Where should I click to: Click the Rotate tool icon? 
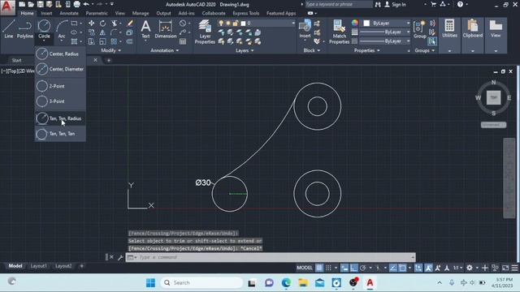pos(103,24)
